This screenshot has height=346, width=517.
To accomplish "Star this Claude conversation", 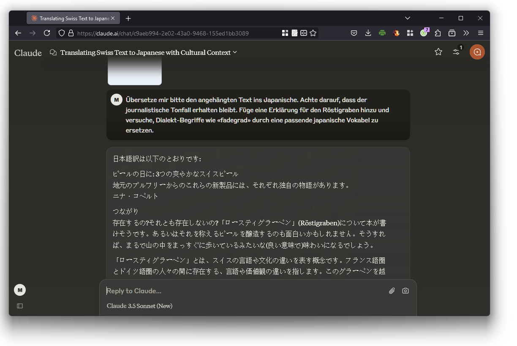I will 438,52.
